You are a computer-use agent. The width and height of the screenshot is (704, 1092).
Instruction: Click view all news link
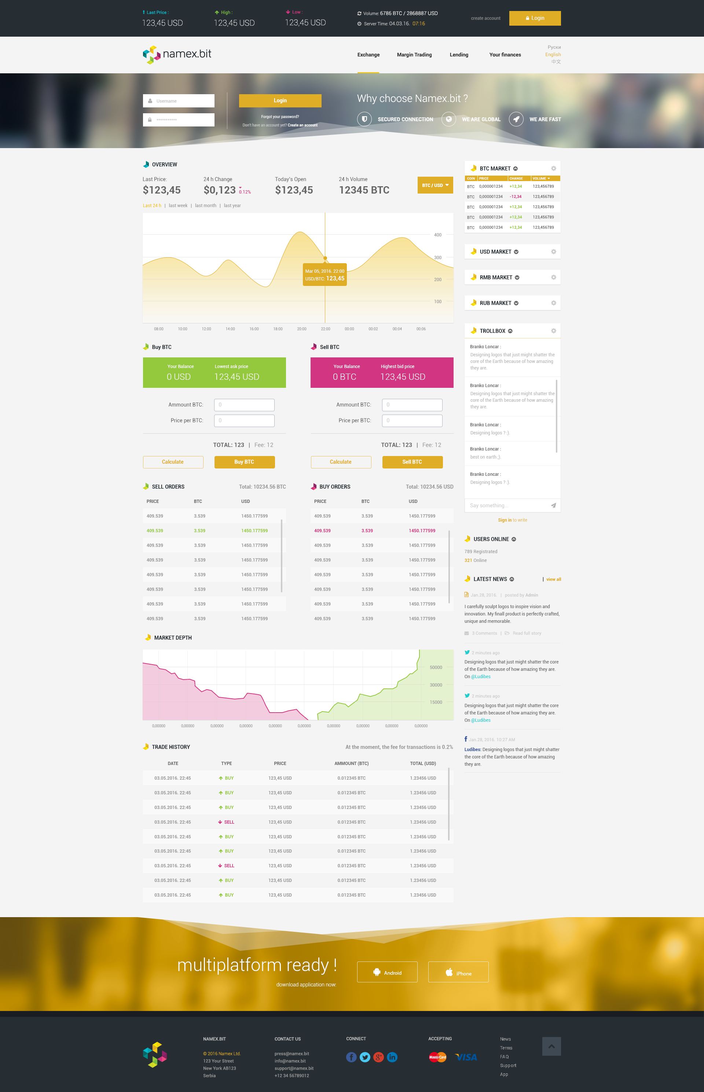(554, 579)
